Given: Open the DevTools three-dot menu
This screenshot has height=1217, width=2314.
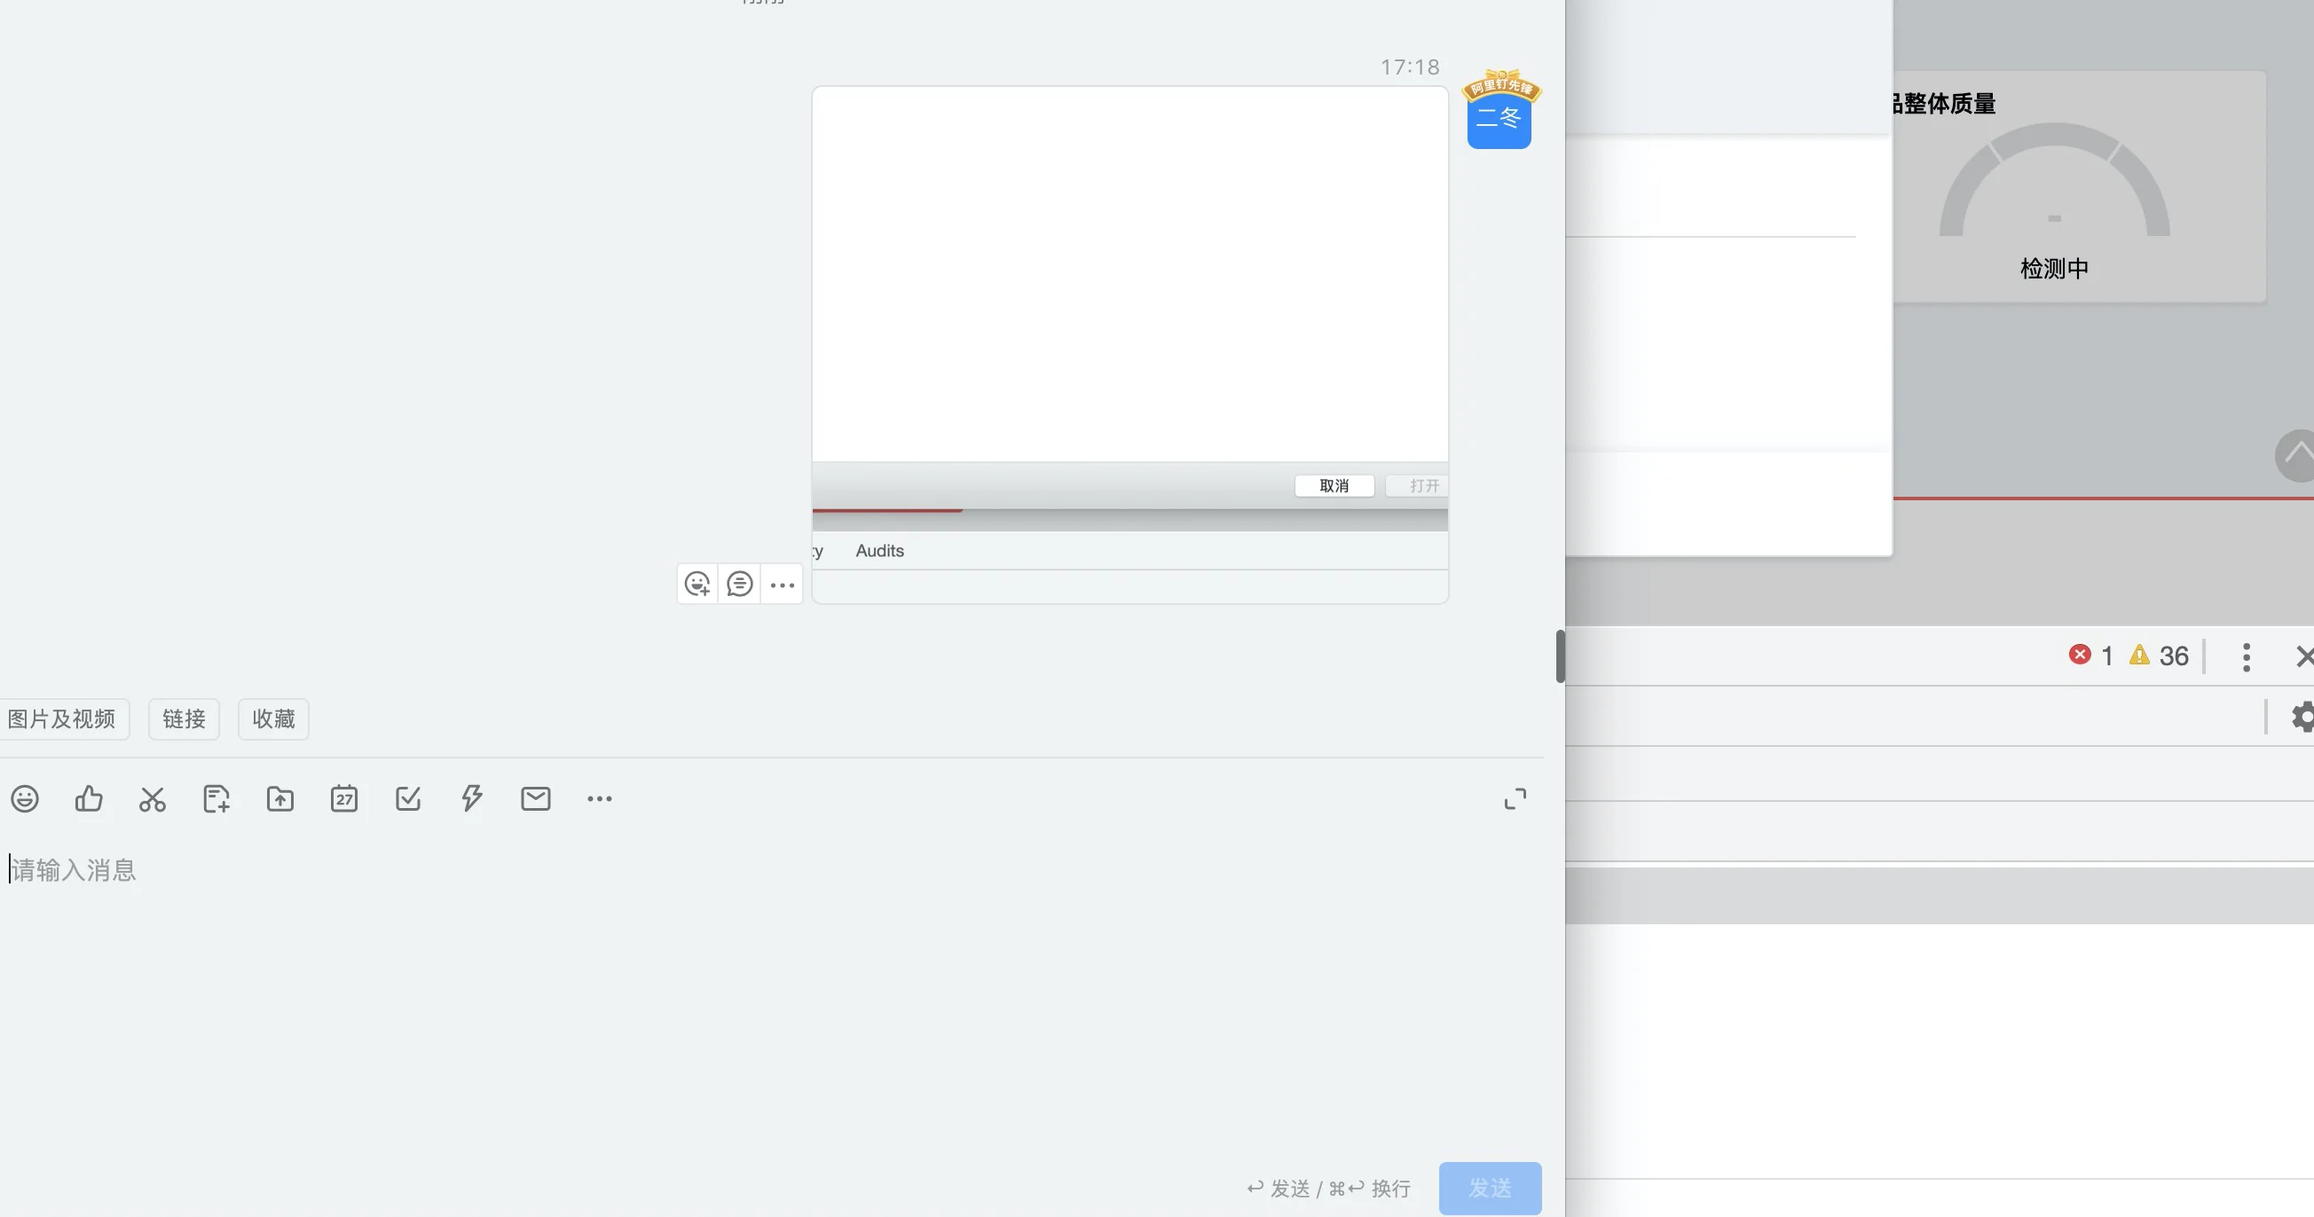Looking at the screenshot, I should 2246,656.
